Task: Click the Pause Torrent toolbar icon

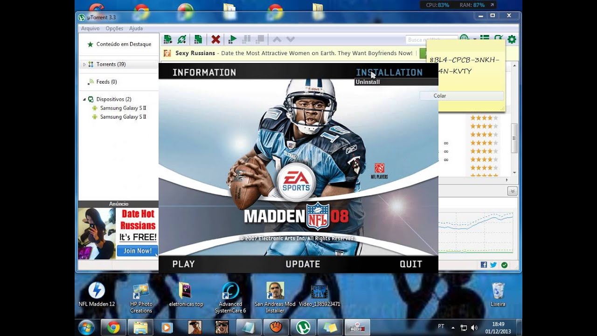Action: (x=247, y=39)
